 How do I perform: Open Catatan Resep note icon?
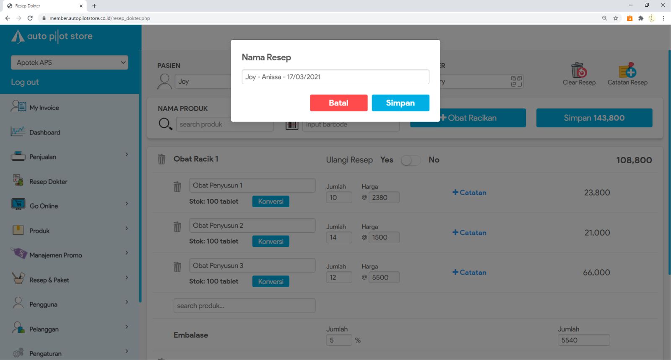click(627, 70)
